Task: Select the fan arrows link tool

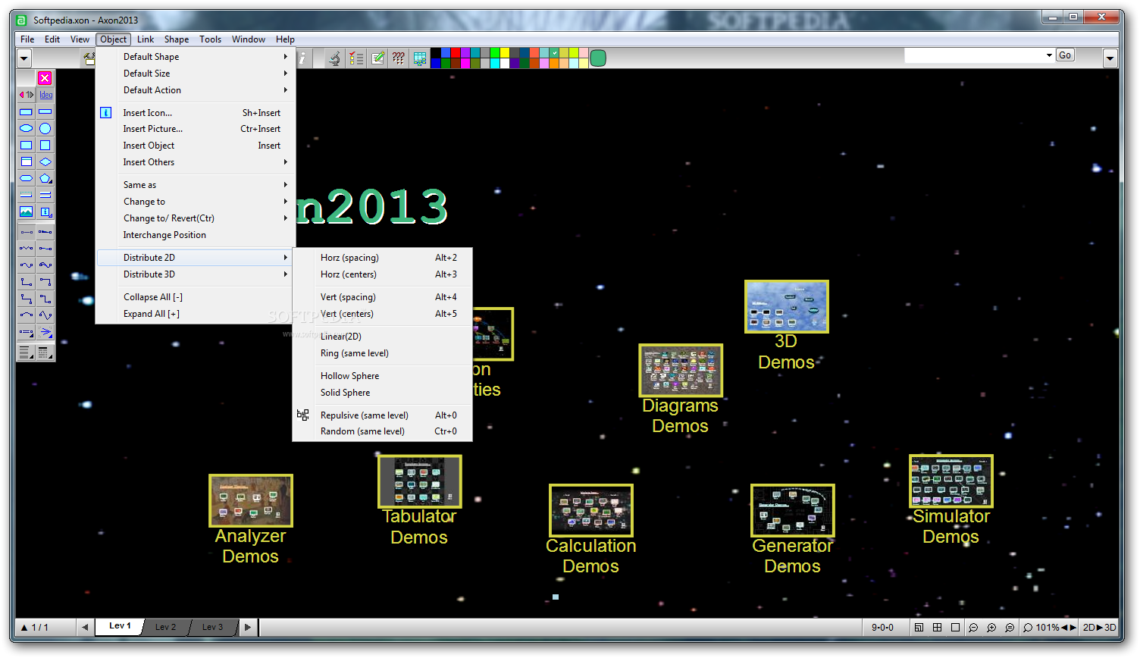Action: click(x=45, y=331)
